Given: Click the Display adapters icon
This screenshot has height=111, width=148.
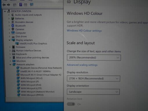Looking at the screenshot, I should pos(13,40).
